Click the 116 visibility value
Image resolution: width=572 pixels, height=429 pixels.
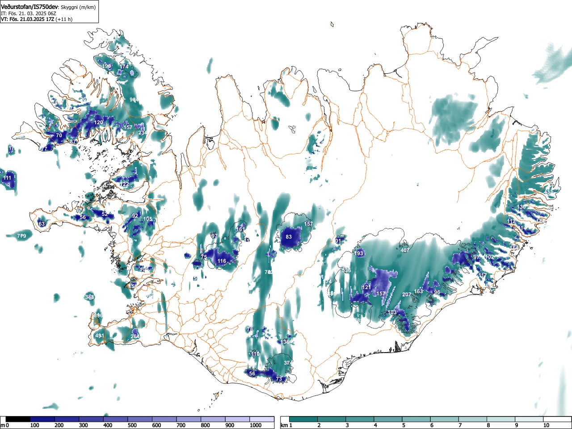coord(222,261)
